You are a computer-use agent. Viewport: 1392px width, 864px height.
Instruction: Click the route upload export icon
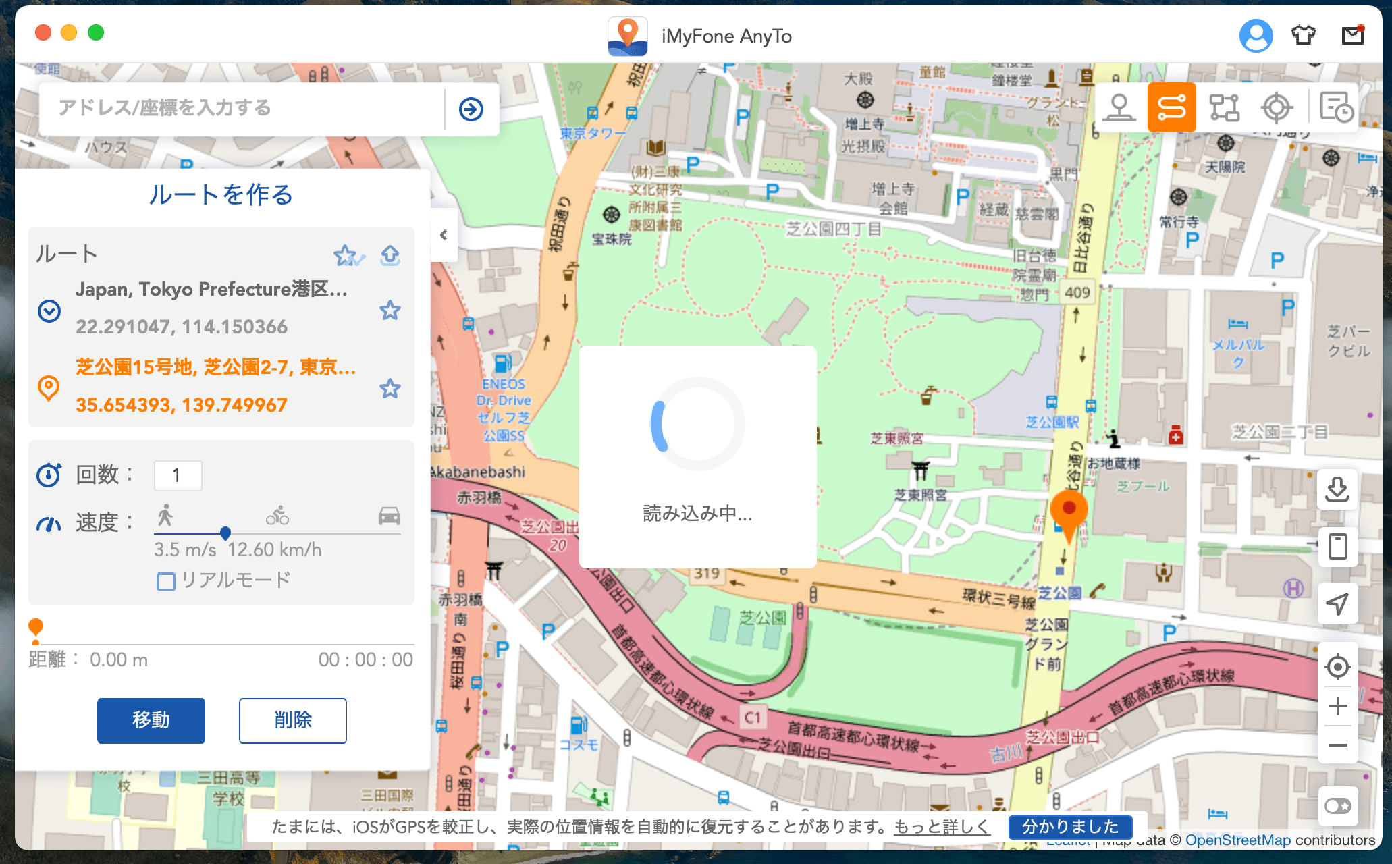coord(390,255)
